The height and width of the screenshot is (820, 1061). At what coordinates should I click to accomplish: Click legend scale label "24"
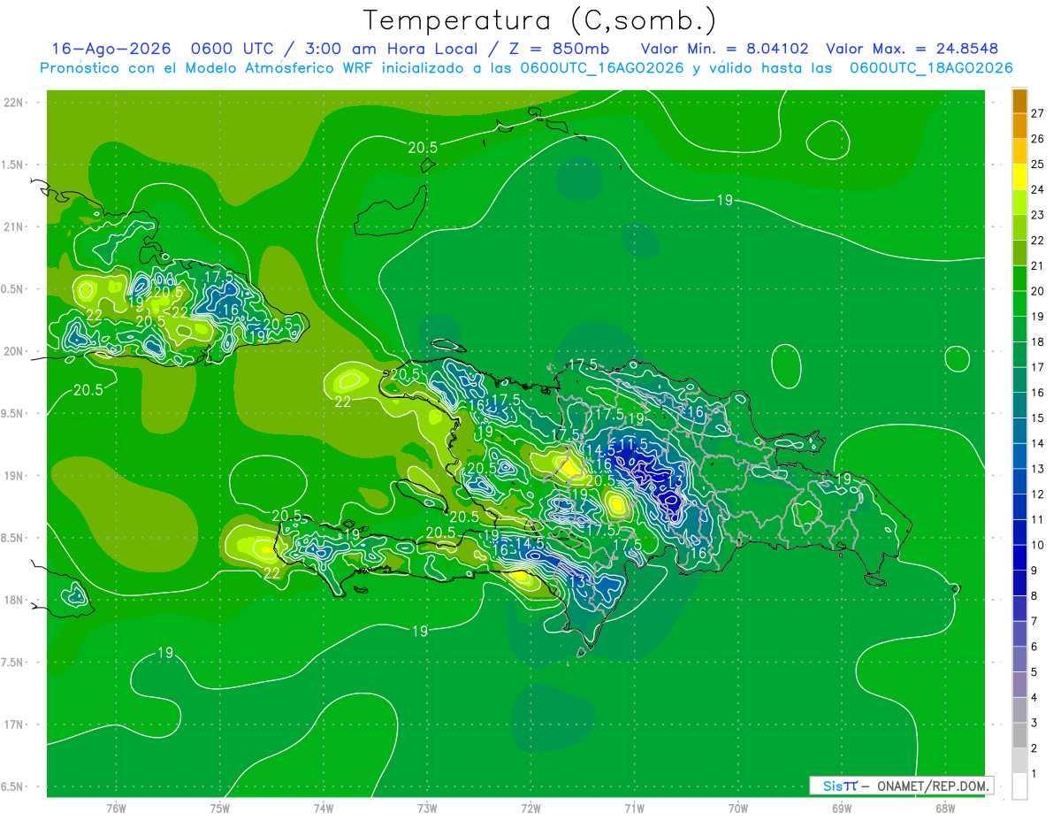1038,189
